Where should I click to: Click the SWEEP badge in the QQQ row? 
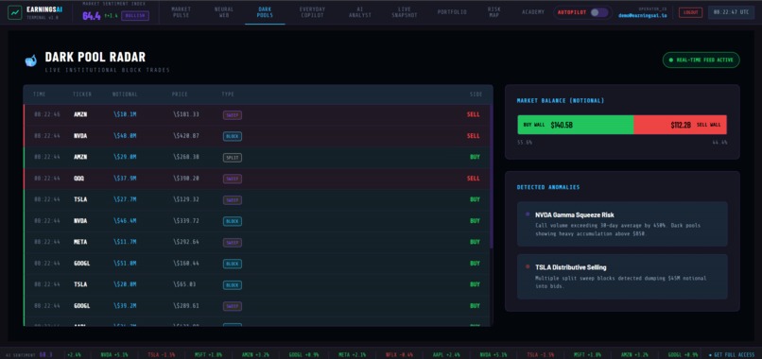tap(233, 179)
